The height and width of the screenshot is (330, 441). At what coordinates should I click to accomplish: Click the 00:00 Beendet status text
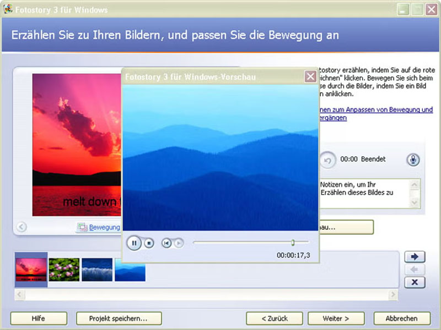(363, 159)
